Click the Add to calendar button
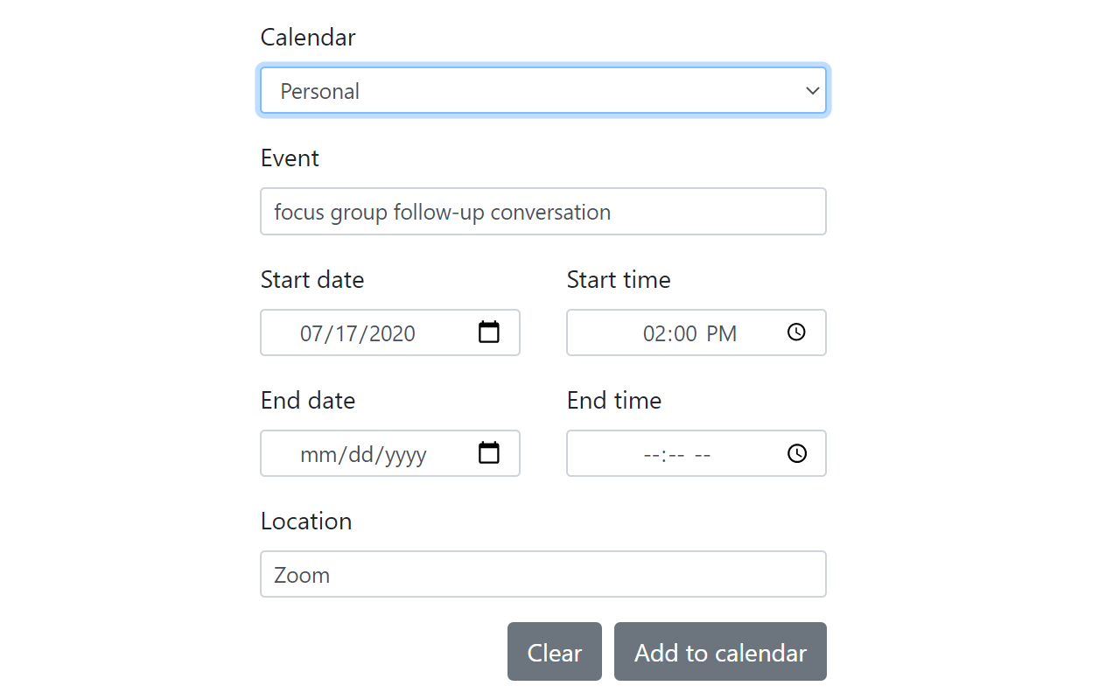Image resolution: width=1120 pixels, height=700 pixels. point(720,652)
